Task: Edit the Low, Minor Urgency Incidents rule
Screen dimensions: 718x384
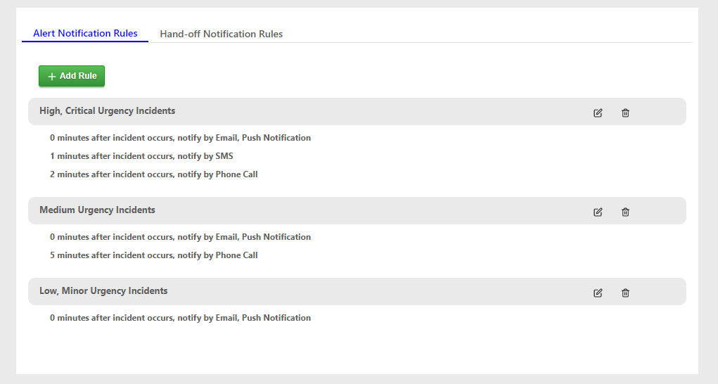Action: pos(598,293)
